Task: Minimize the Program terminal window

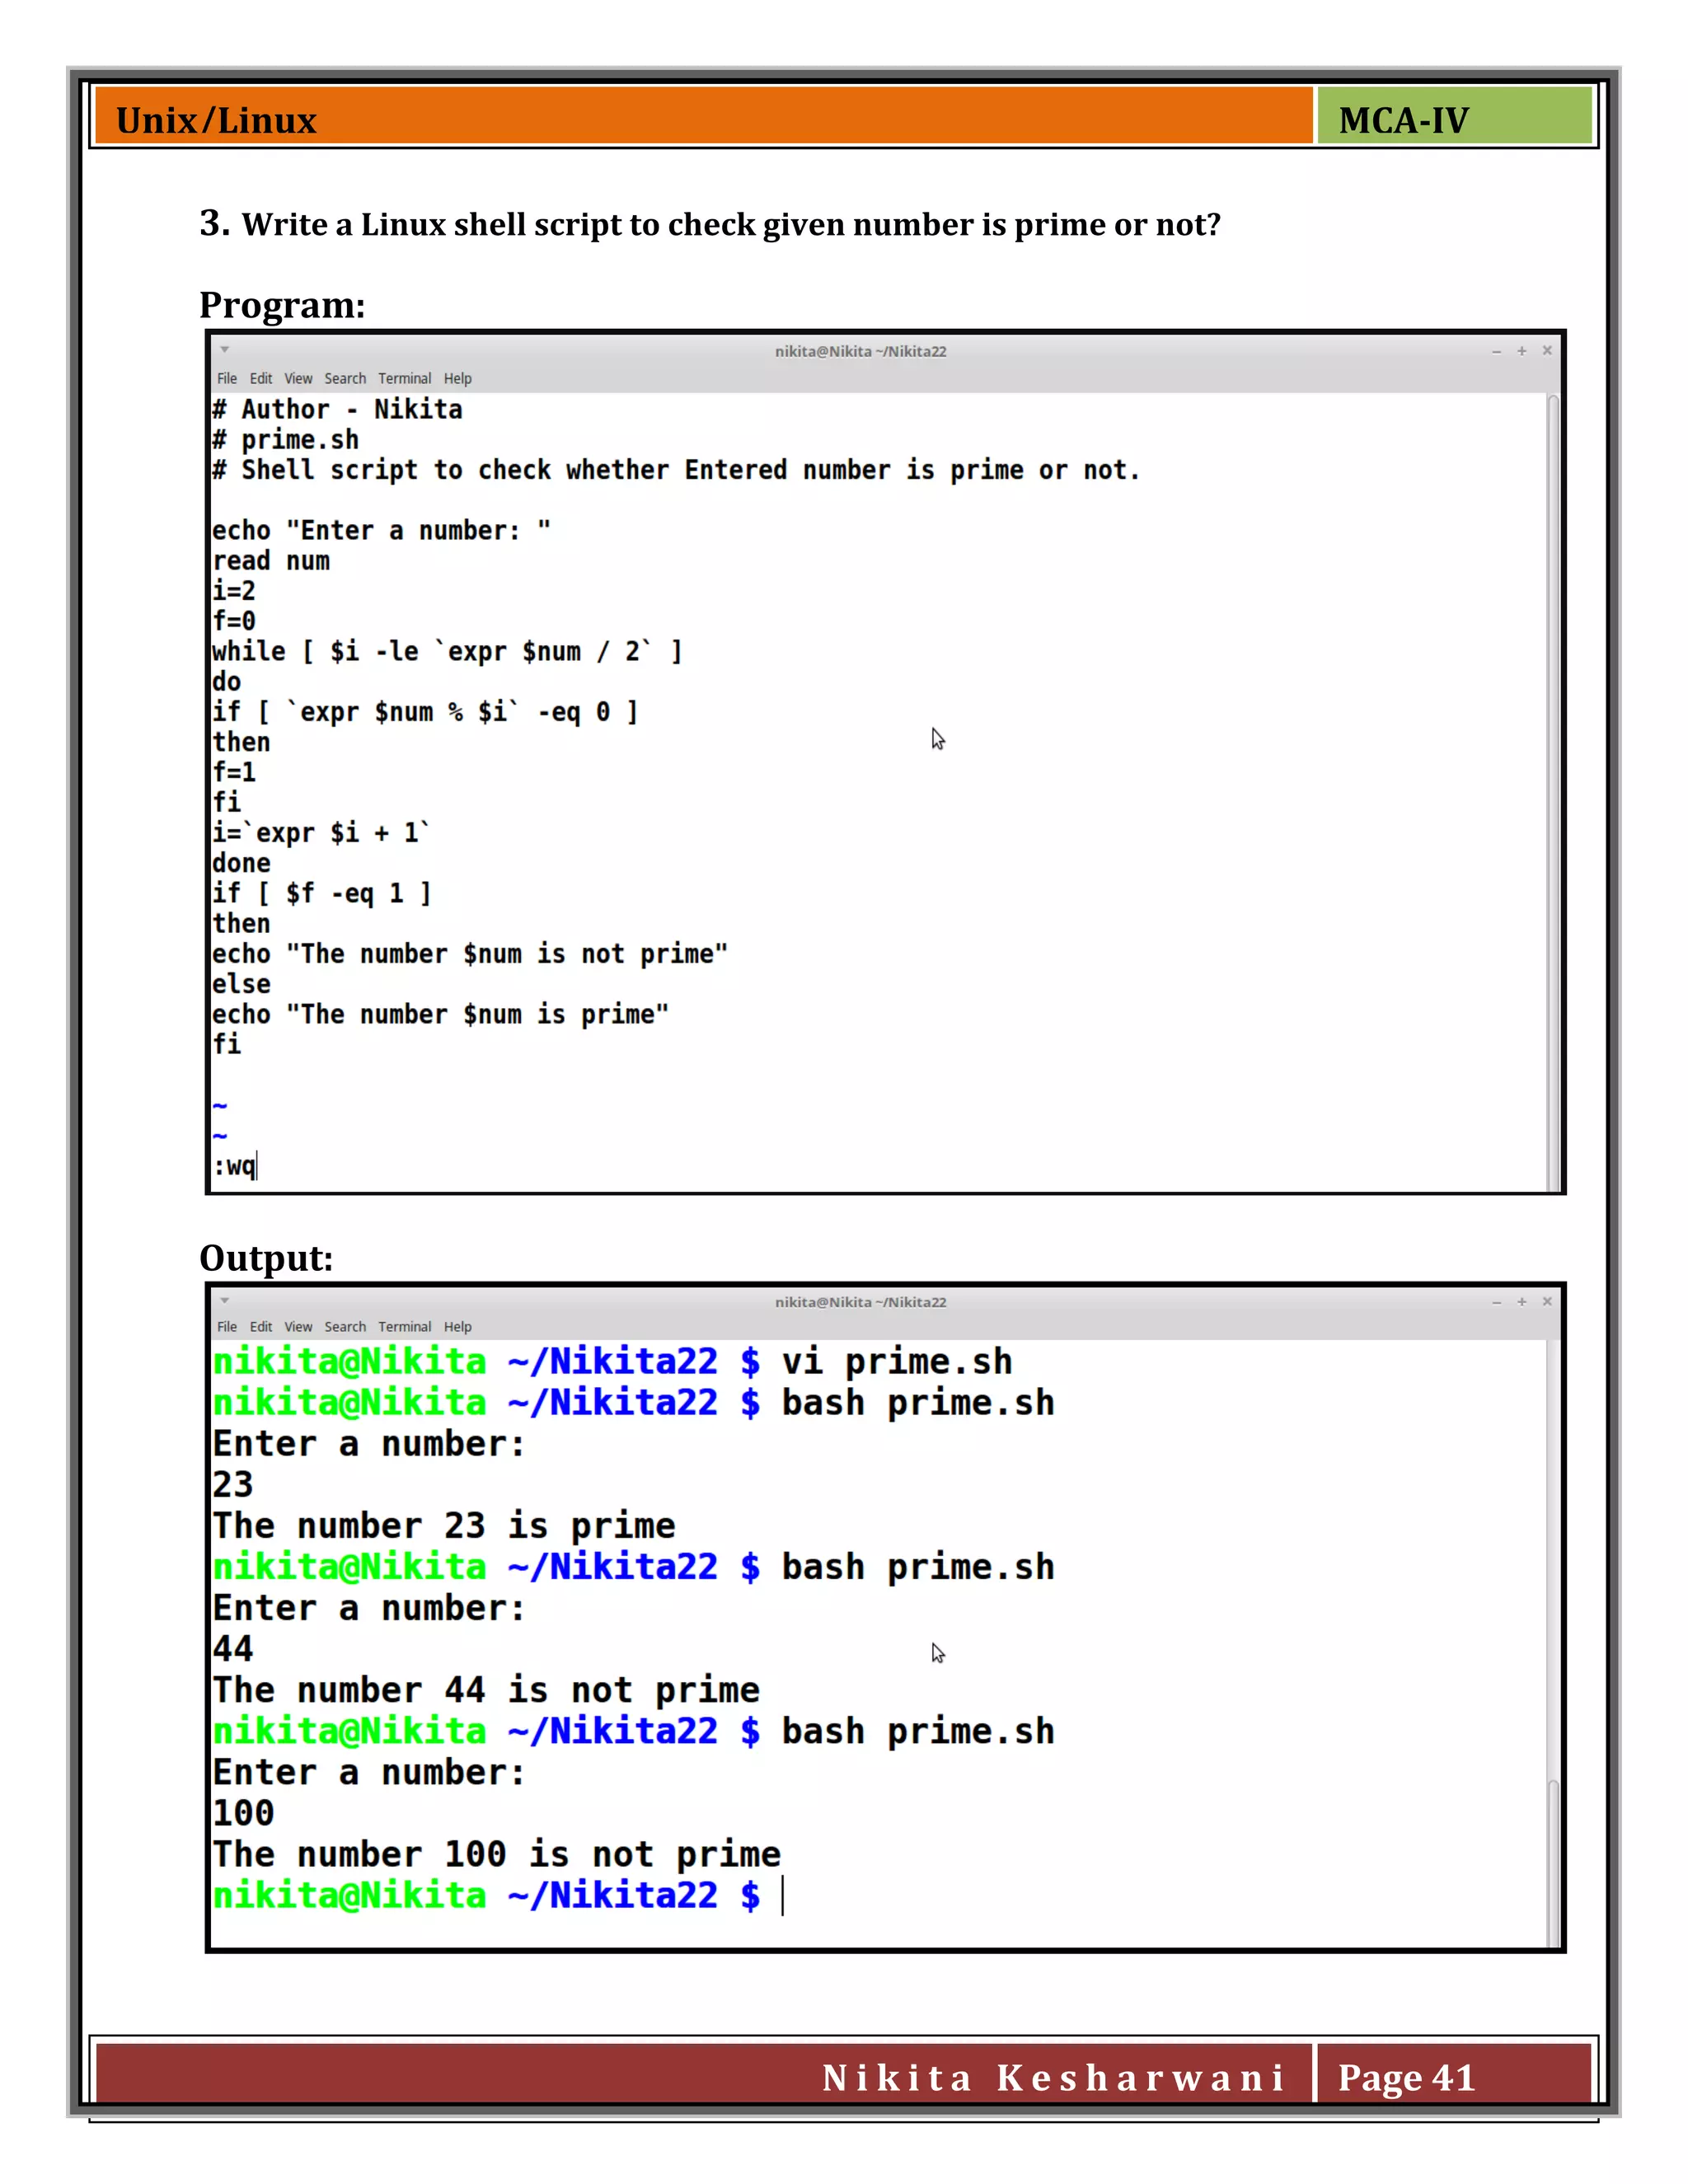Action: pos(1496,351)
